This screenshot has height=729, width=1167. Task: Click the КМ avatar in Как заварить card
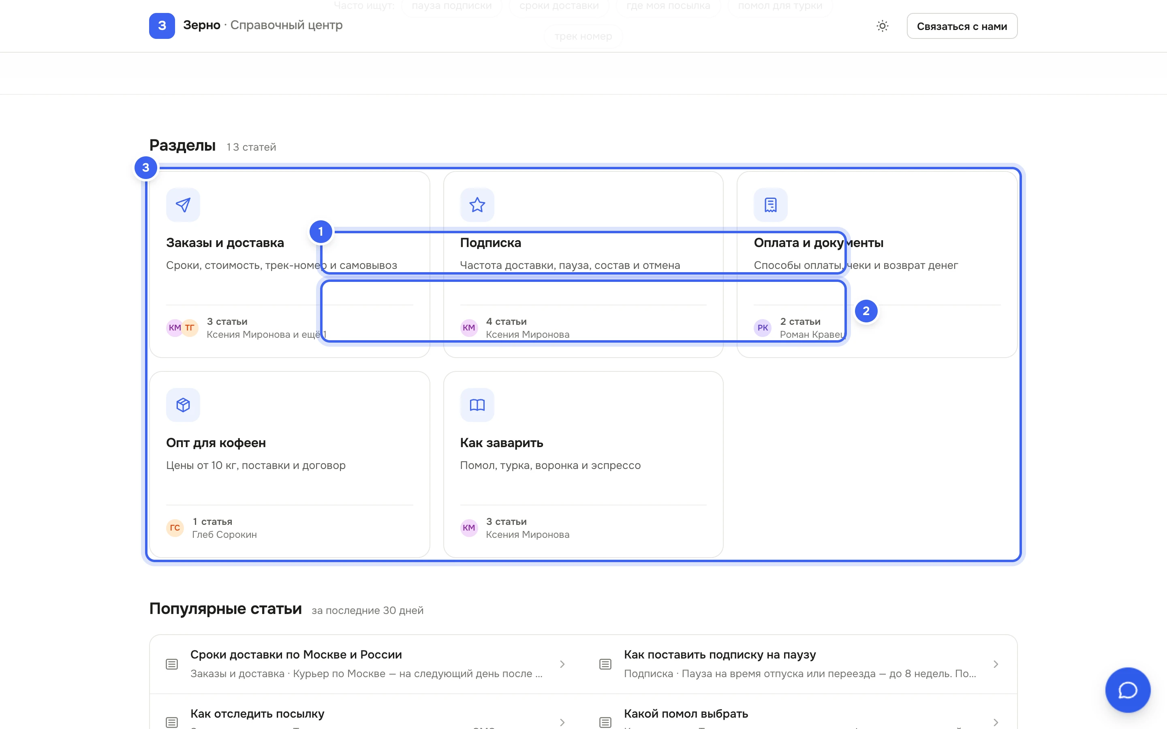(x=469, y=528)
